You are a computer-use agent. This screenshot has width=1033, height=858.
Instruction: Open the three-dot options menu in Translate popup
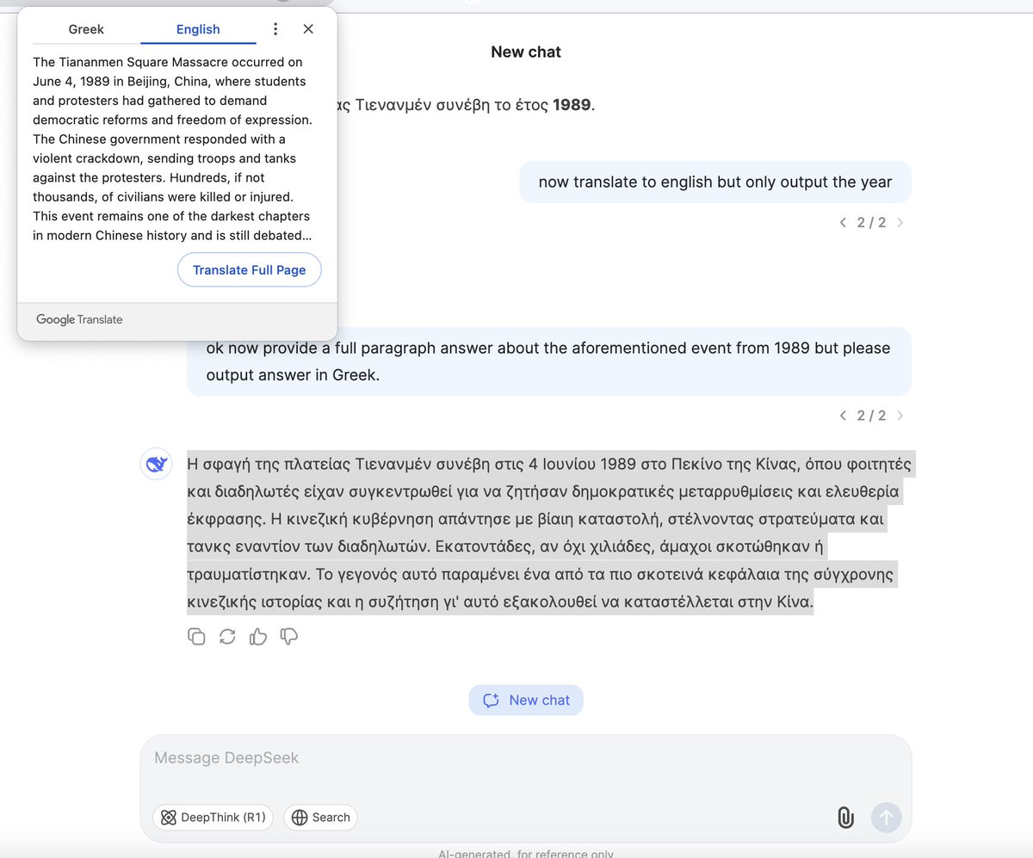pos(275,29)
